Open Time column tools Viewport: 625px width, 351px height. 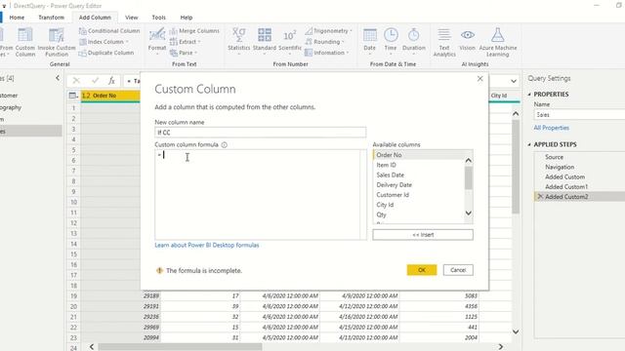(391, 41)
